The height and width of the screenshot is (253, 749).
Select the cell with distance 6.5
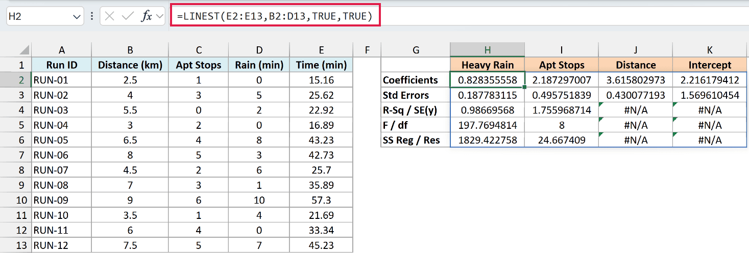tap(130, 140)
